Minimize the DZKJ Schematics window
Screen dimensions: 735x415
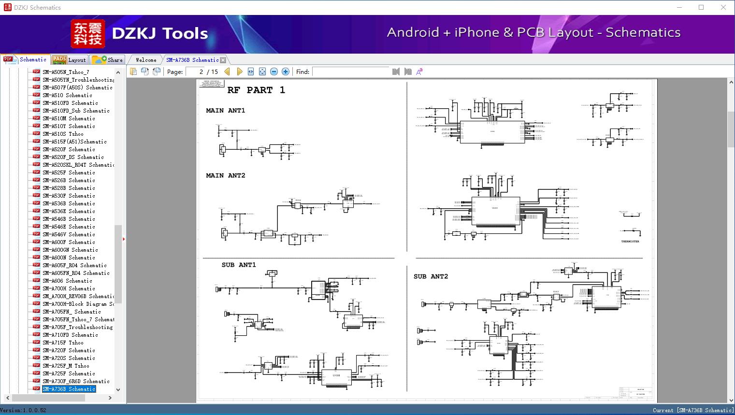pyautogui.click(x=679, y=7)
